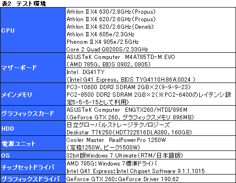
Task: Select the グラフィックスドライバ header cell
Action: pos(33,179)
